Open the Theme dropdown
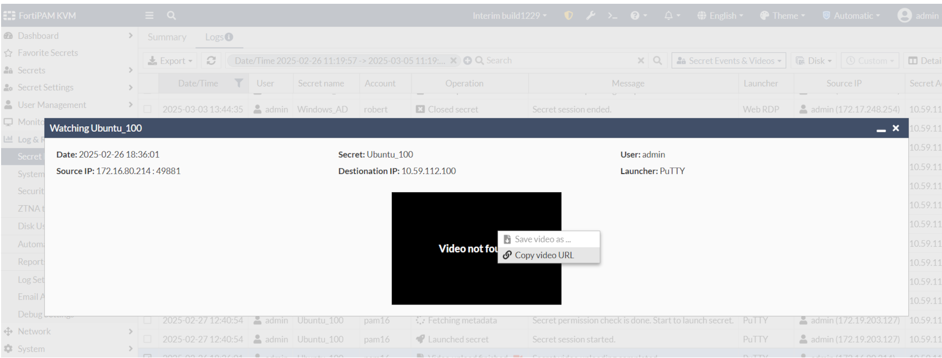 click(782, 16)
